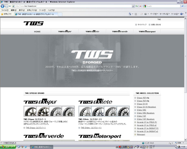Open the search provider dropdown arrow

(x=185, y=6)
